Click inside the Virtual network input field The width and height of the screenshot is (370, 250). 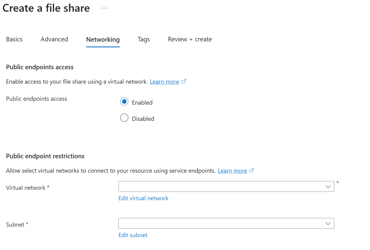tap(210, 186)
